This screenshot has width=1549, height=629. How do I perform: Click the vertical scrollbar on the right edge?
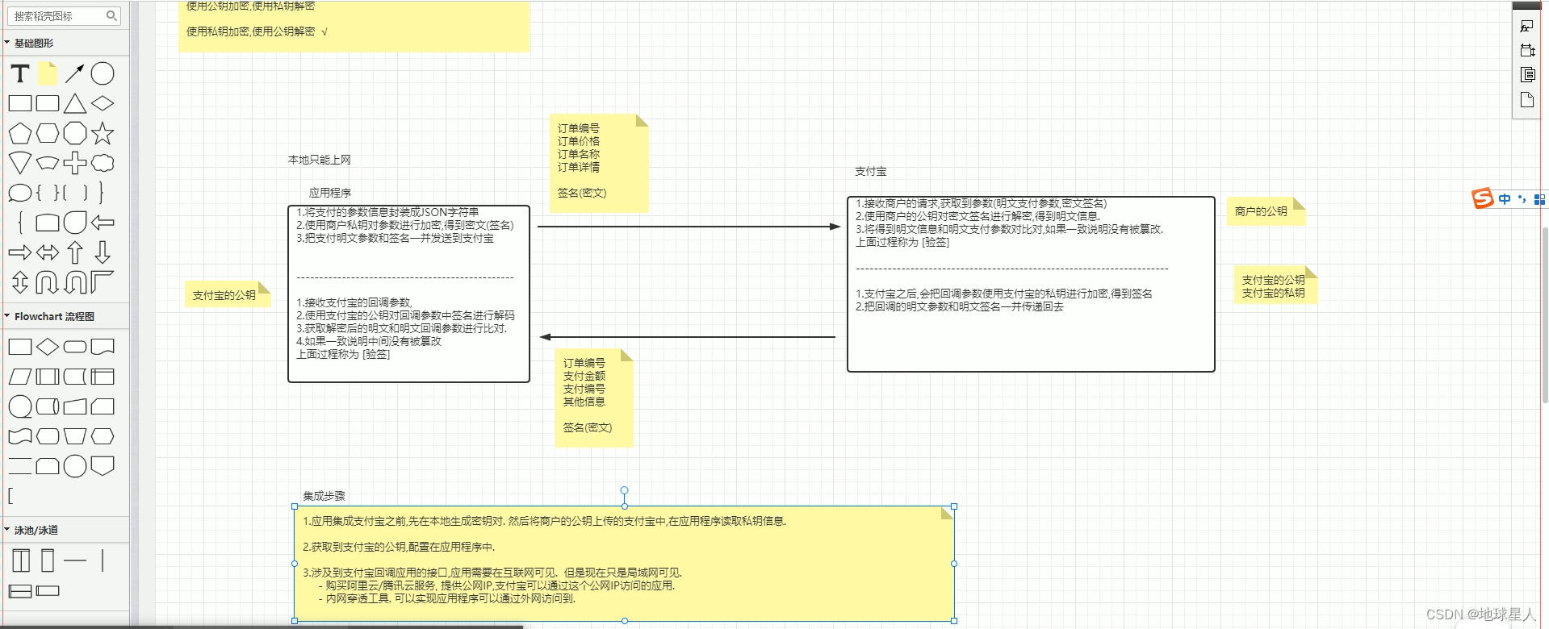point(1545,314)
